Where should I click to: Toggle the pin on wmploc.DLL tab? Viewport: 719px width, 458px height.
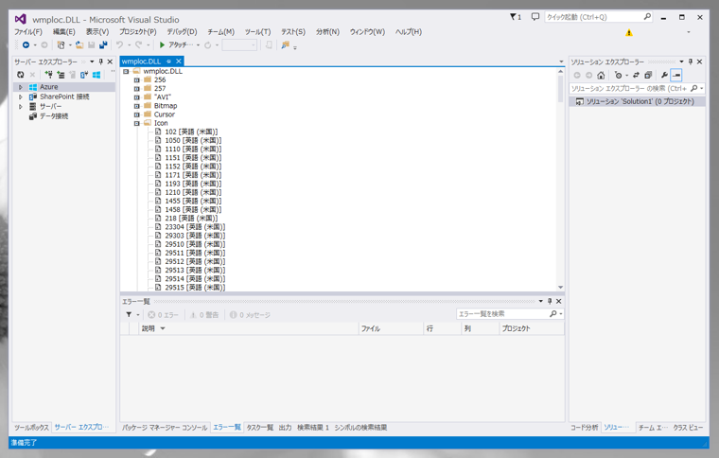coord(168,62)
